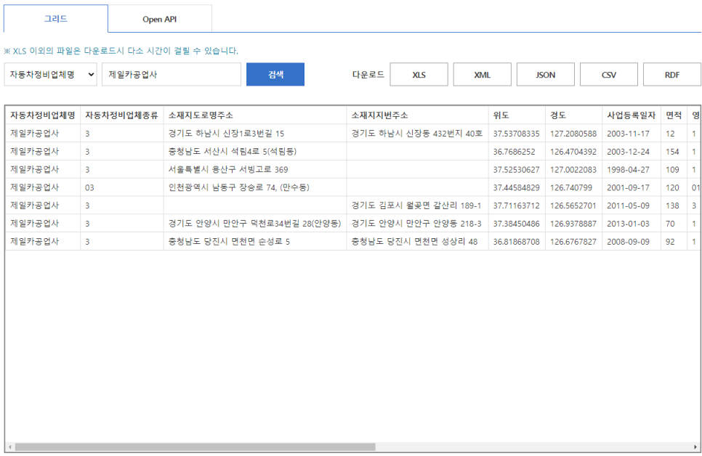
Task: Click lot address 경기도 안양시 만안구 안양동 218-3
Action: coord(416,224)
